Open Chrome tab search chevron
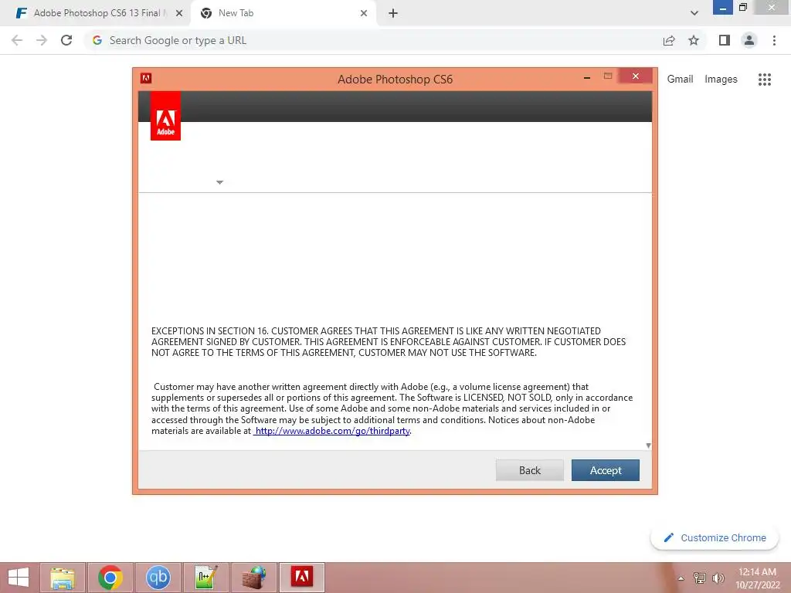791x593 pixels. (x=694, y=13)
